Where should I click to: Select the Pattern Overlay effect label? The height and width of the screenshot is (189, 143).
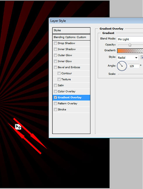[68, 103]
